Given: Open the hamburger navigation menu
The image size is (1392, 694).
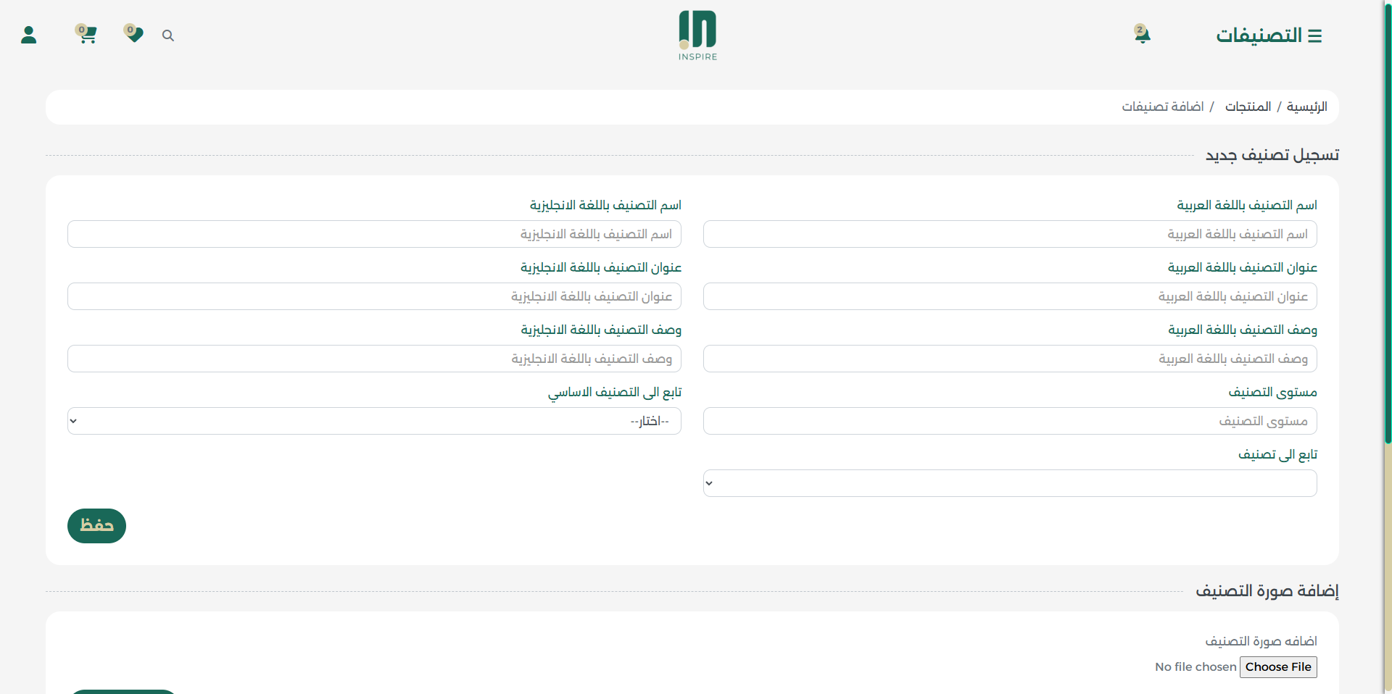Looking at the screenshot, I should pyautogui.click(x=1316, y=35).
